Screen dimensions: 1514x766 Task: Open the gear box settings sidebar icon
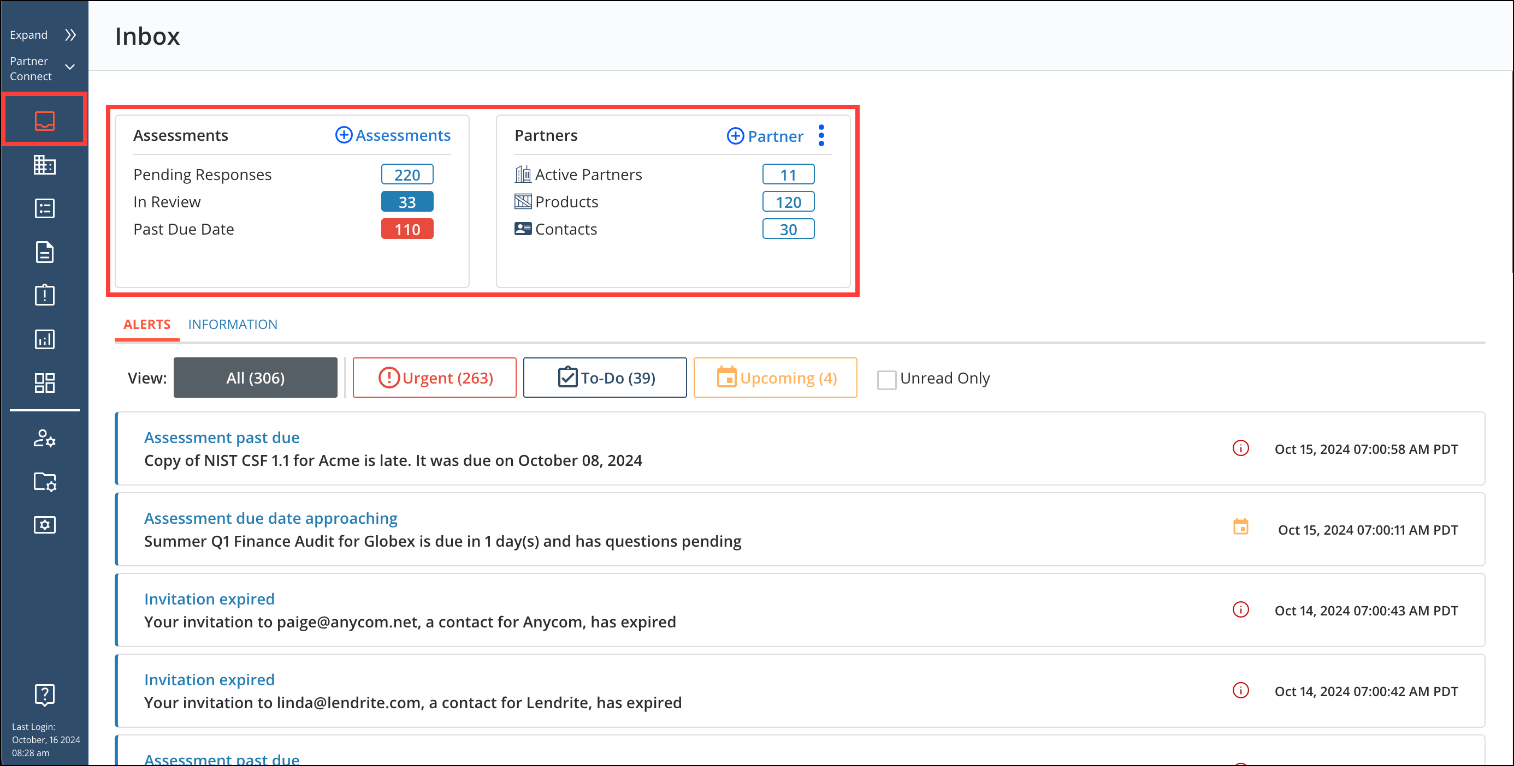pos(45,525)
